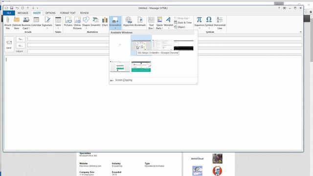Click the Cc... button
313x176 pixels.
pyautogui.click(x=21, y=45)
